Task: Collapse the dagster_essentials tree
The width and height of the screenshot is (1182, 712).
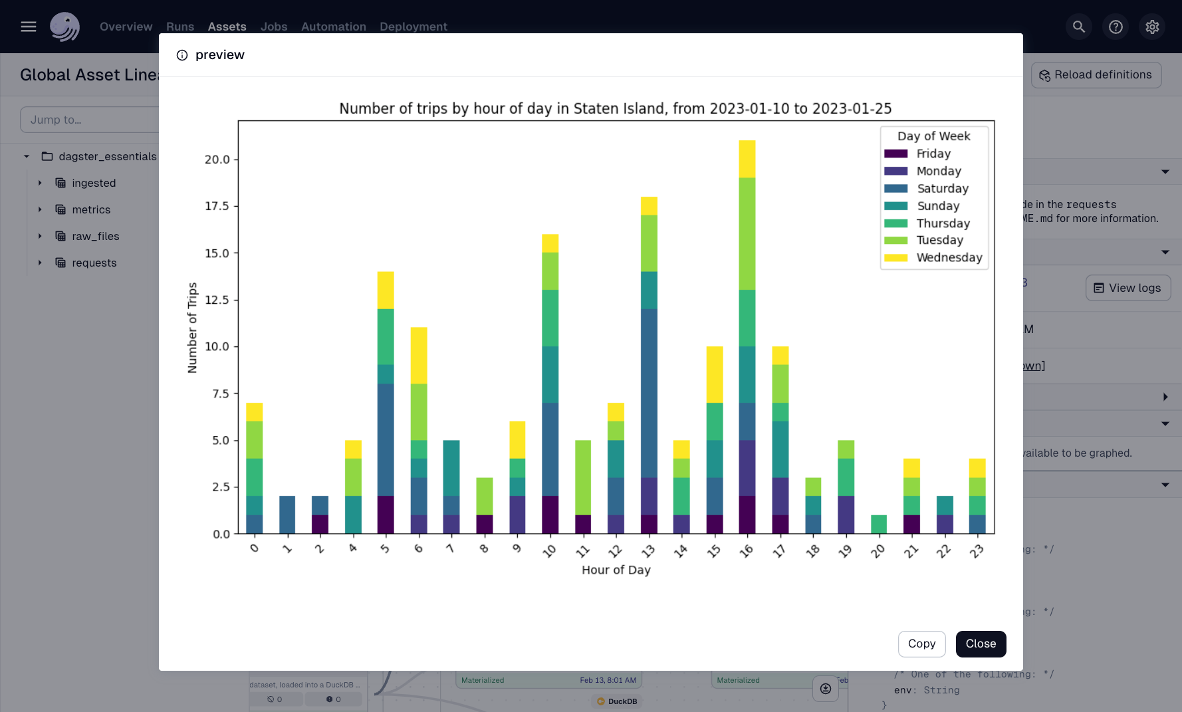Action: click(x=26, y=156)
